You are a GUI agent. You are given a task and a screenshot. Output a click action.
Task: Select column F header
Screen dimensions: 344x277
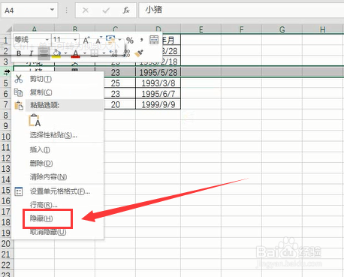click(241, 29)
